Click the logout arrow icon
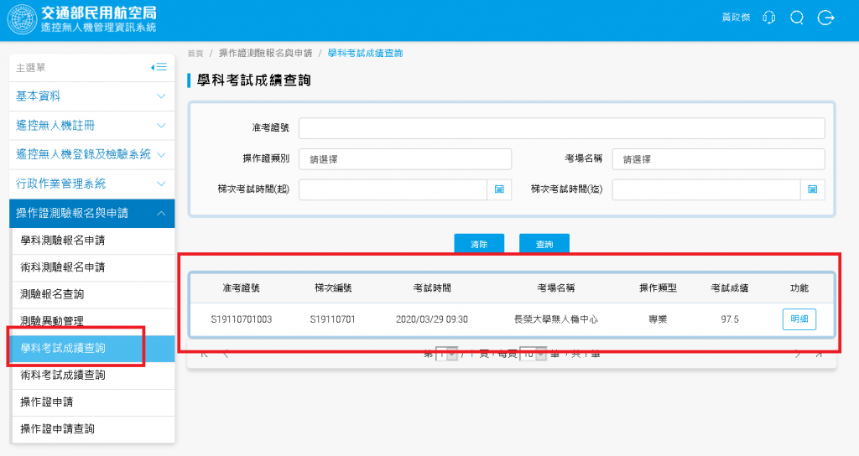The height and width of the screenshot is (456, 859). coord(826,18)
